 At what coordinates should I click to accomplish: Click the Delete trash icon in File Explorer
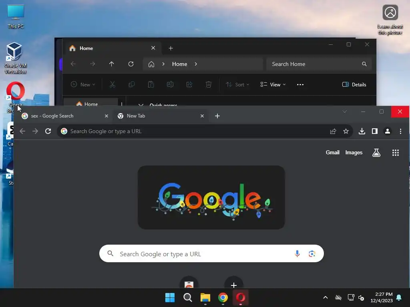click(x=208, y=84)
